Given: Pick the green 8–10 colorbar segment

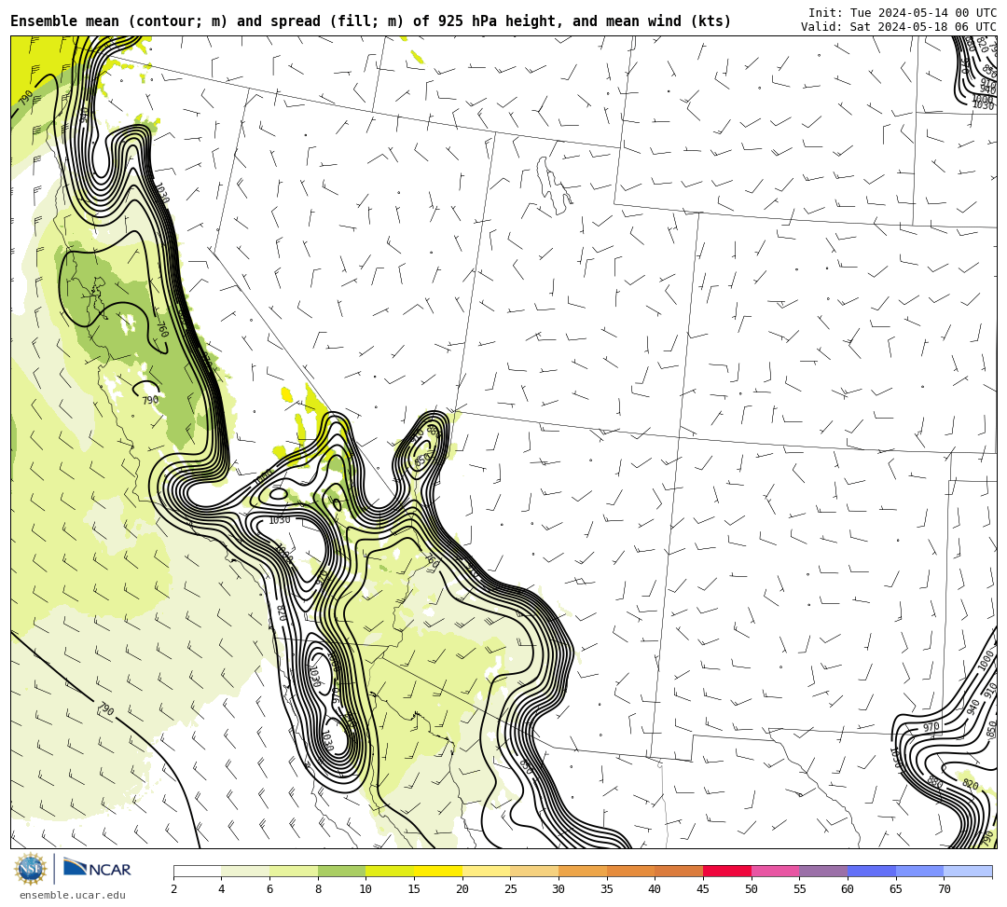Looking at the screenshot, I should (x=341, y=871).
